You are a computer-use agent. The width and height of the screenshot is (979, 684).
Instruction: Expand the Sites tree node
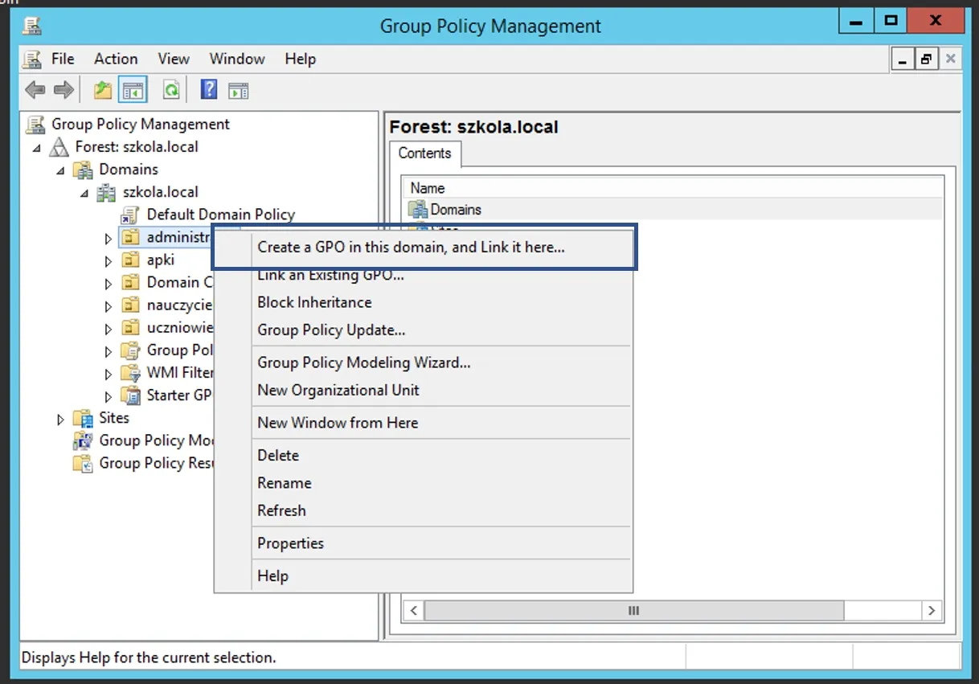60,419
